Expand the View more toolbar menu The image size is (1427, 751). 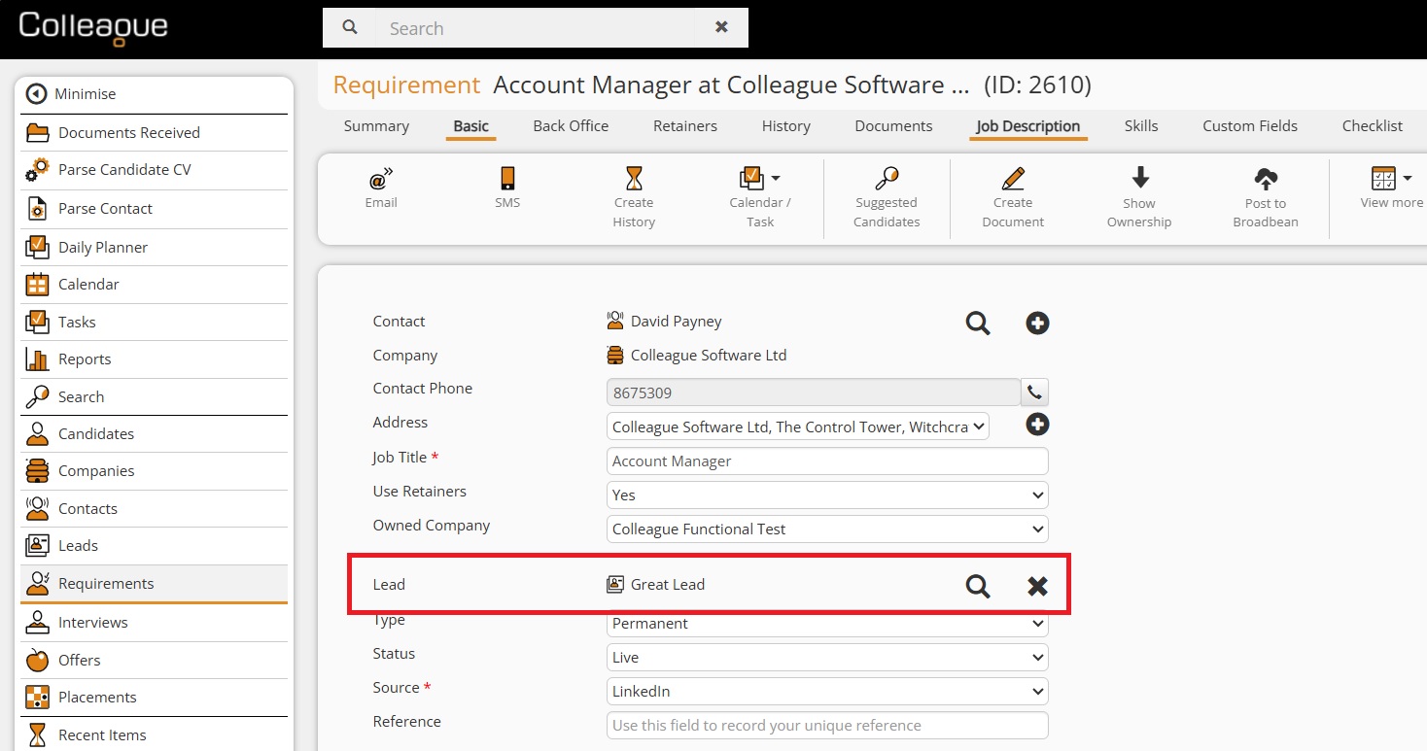pyautogui.click(x=1407, y=179)
